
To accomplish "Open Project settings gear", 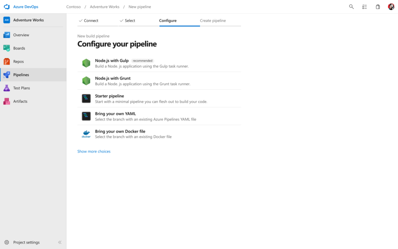I will click(x=23, y=242).
